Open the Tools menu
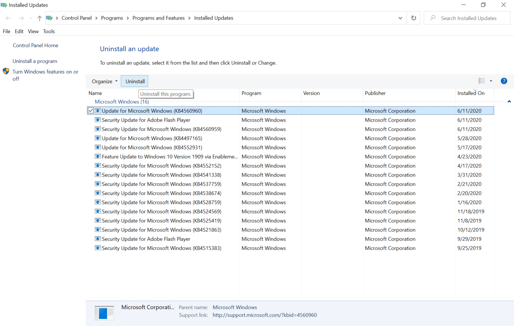This screenshot has height=326, width=514. (49, 31)
